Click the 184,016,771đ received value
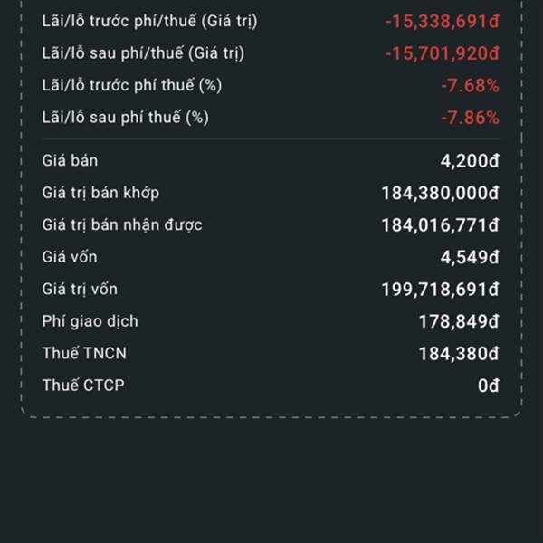This screenshot has width=543, height=543. tap(441, 225)
